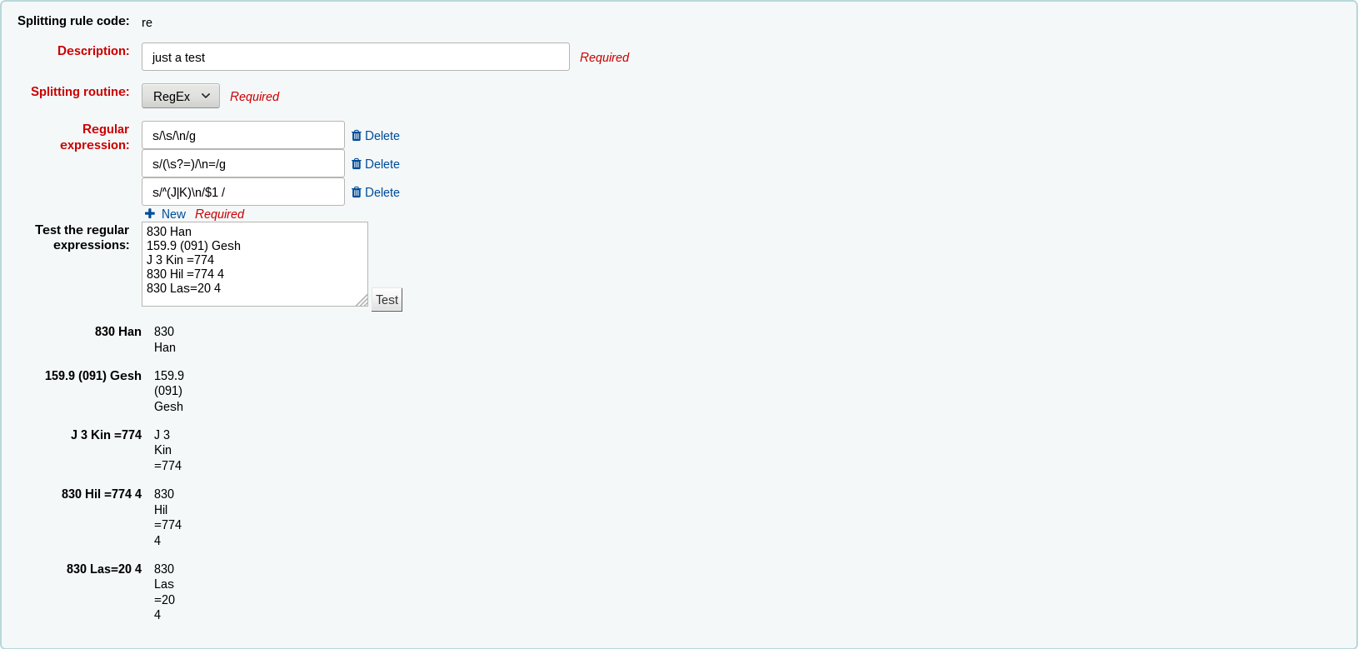Add a regular expression with the New link
1358x649 pixels.
pos(173,214)
